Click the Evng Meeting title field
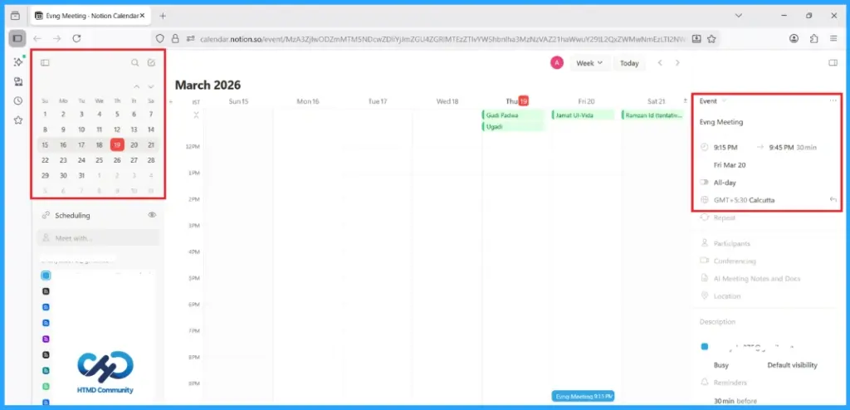850x410 pixels. pyautogui.click(x=721, y=122)
